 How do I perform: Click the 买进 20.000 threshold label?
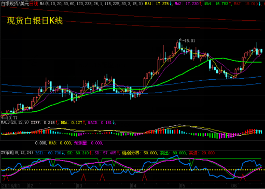pos(202,153)
